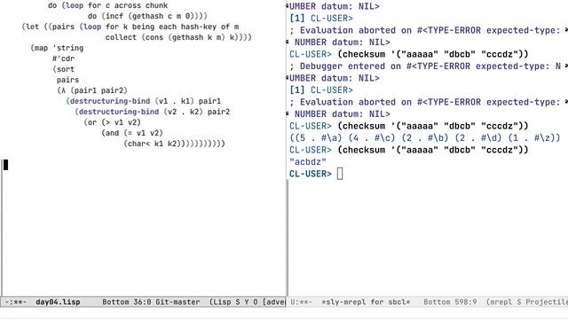The image size is (568, 319).
Task: Click the "Bottom 36:0" position indicator
Action: [x=126, y=302]
